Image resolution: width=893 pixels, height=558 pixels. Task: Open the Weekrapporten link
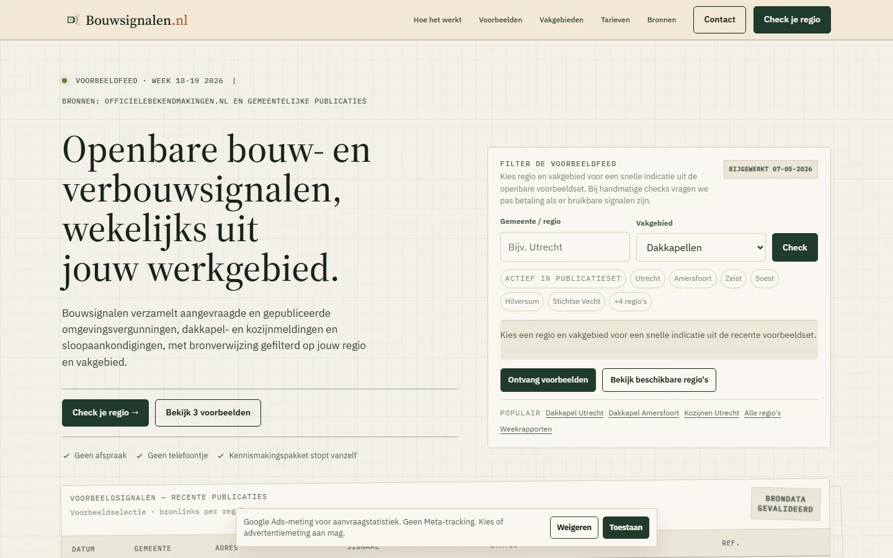(526, 430)
